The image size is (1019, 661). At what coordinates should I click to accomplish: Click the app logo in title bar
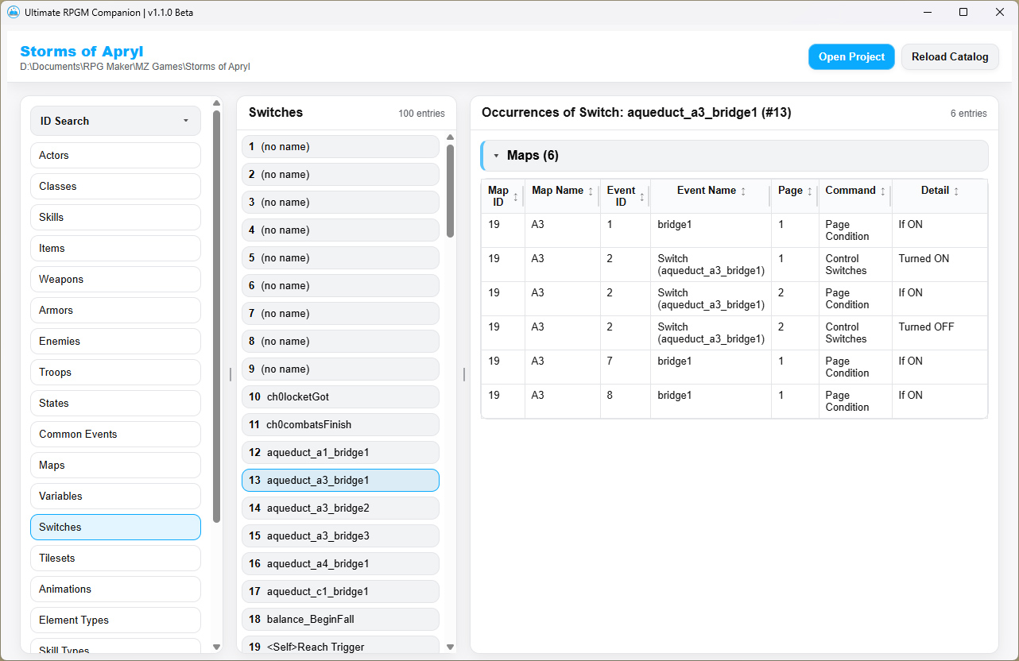point(13,12)
